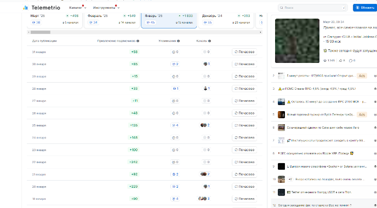Click the +135 subscribers value
This screenshot has height=208, width=377.
click(134, 125)
